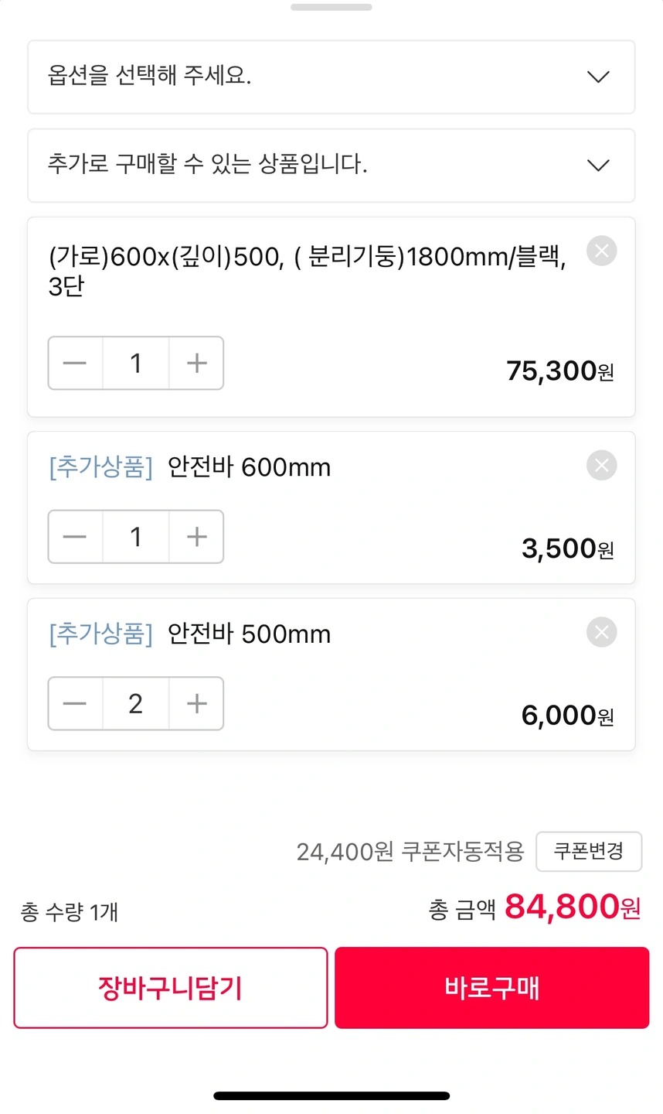Image resolution: width=663 pixels, height=1114 pixels.
Task: Click the quantity field showing 2 for 안전바 500mm
Action: [x=136, y=703]
